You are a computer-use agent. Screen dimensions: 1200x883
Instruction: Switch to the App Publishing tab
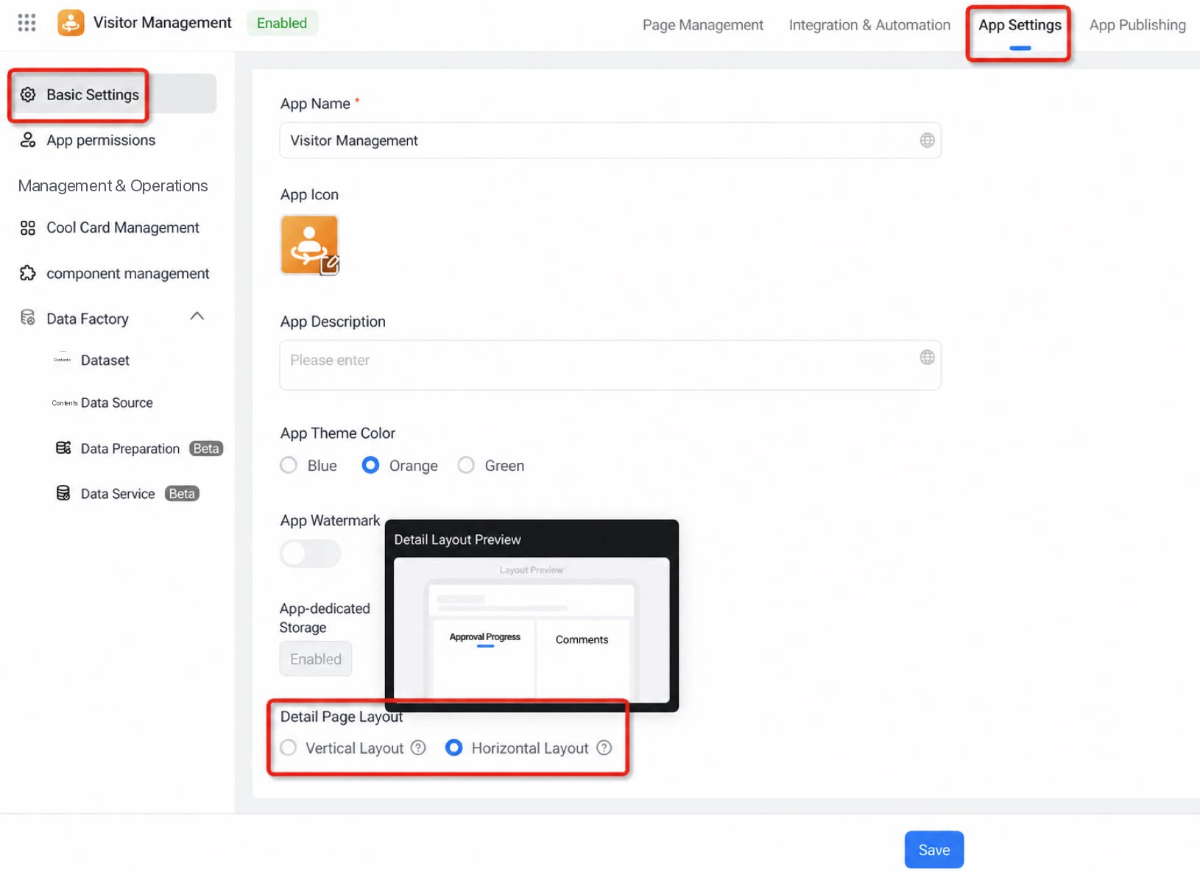[1137, 25]
